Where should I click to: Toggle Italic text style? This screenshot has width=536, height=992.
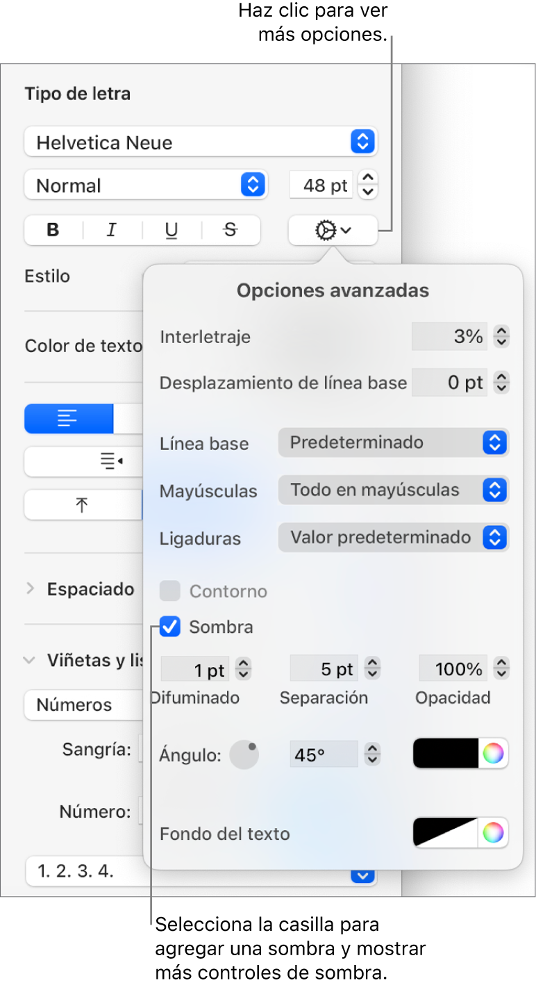tap(112, 231)
